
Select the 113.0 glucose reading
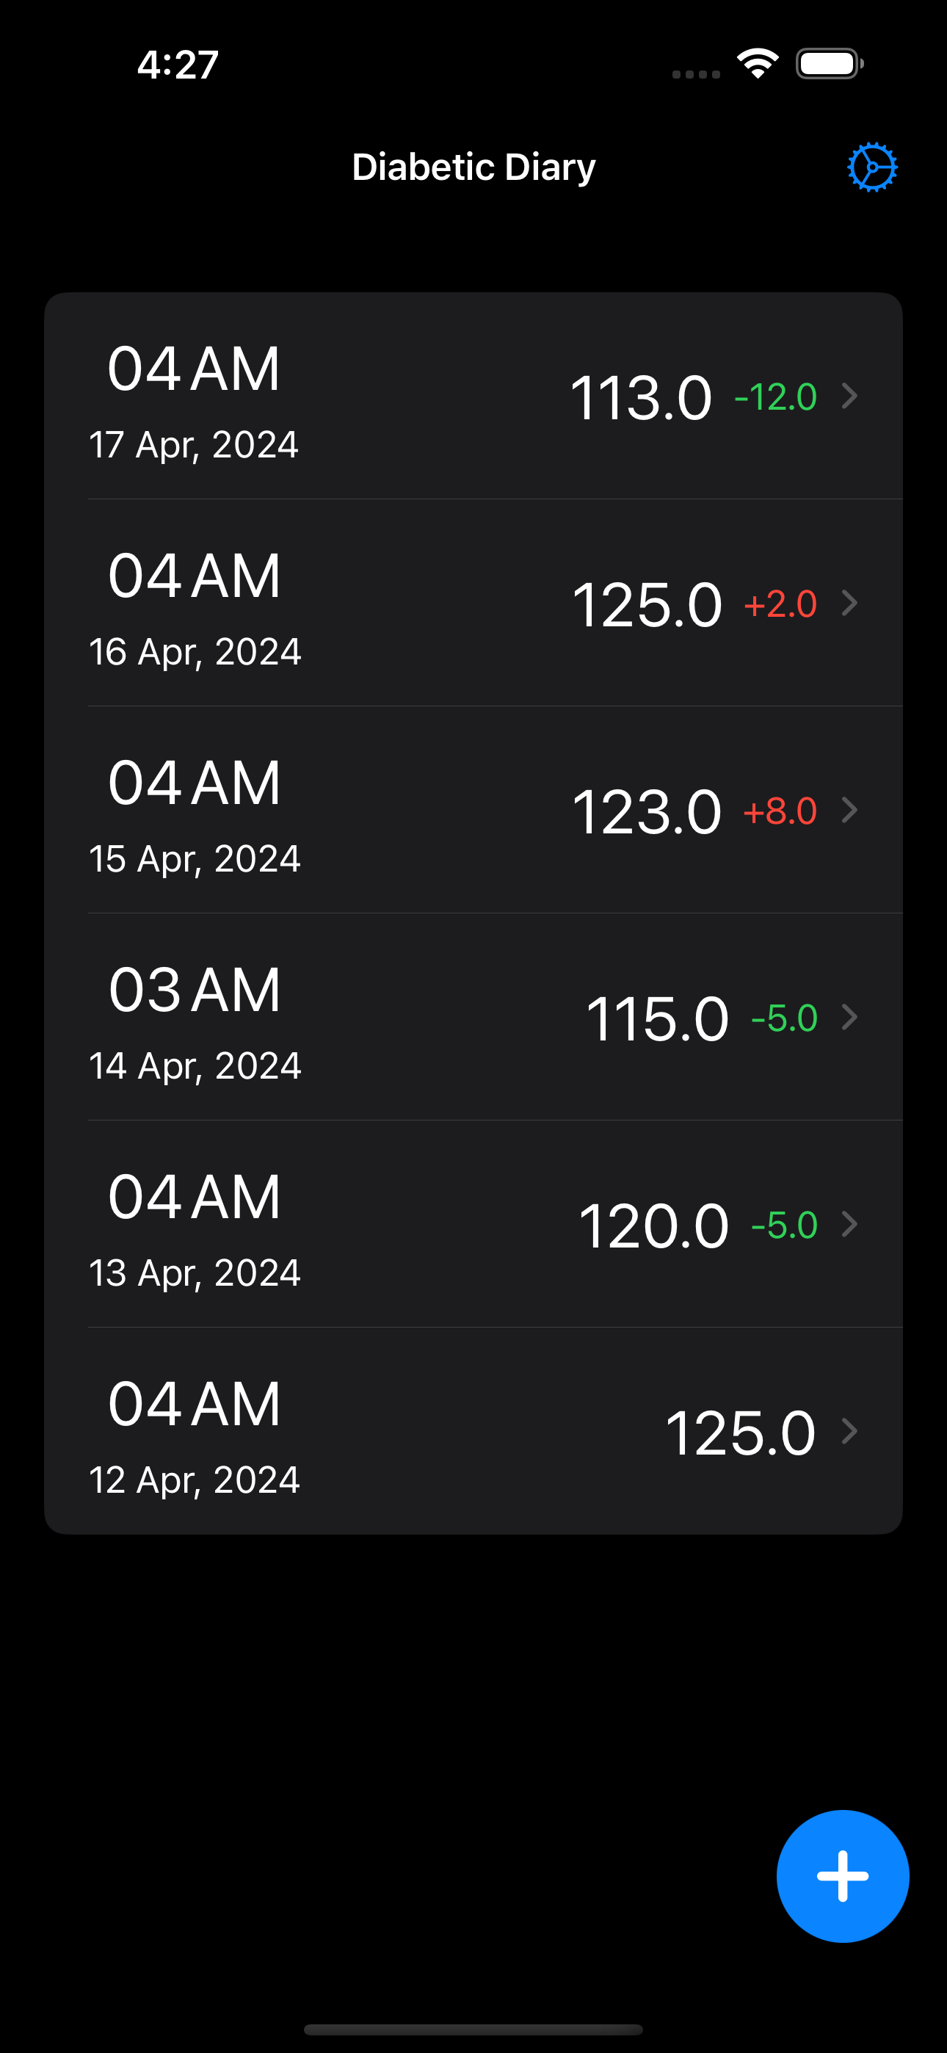(x=641, y=398)
